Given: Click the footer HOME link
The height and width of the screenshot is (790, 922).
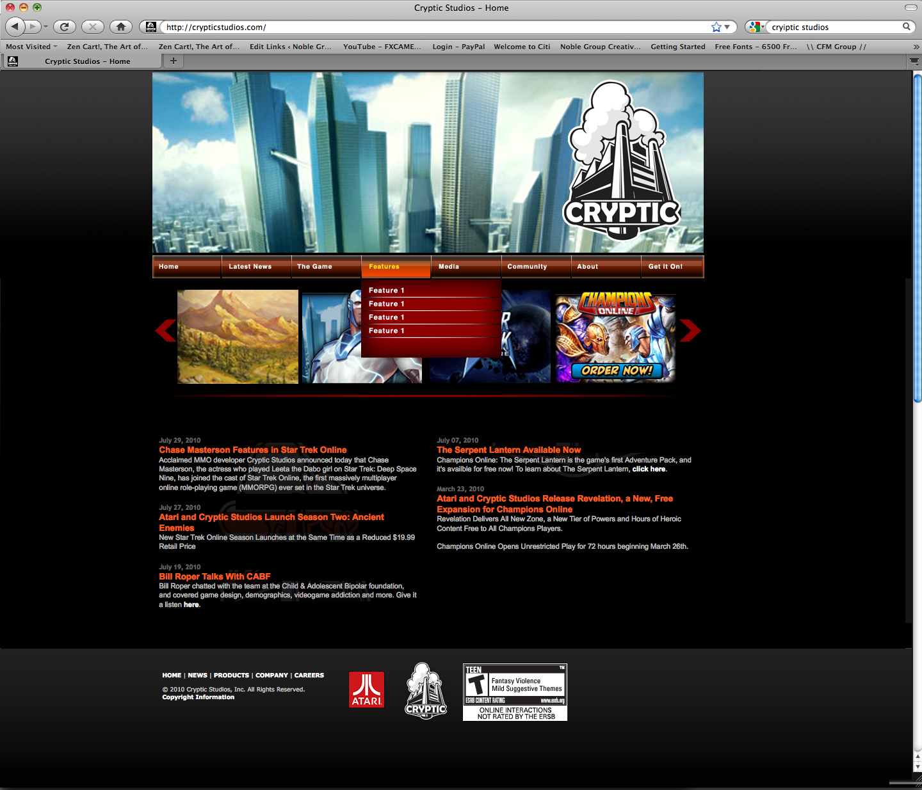Looking at the screenshot, I should point(172,675).
